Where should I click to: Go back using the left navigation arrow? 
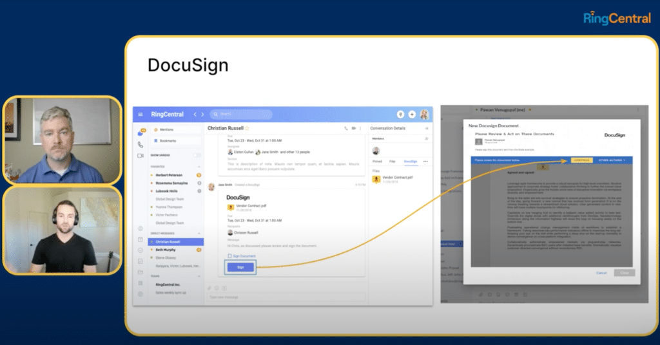tap(195, 115)
